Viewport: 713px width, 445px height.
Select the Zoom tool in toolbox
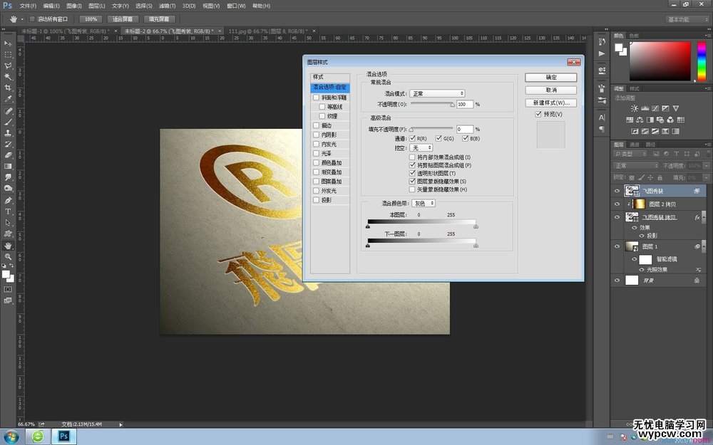8,256
